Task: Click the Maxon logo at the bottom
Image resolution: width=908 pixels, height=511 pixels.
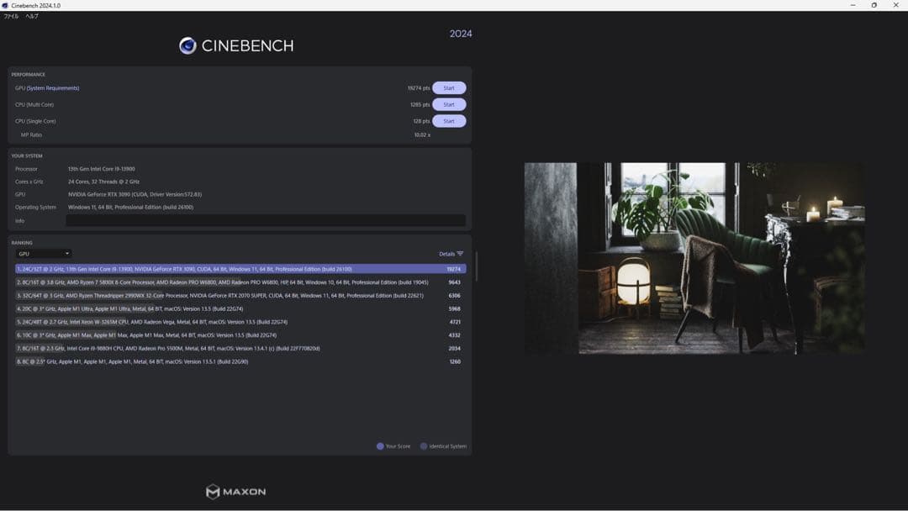Action: (x=236, y=492)
